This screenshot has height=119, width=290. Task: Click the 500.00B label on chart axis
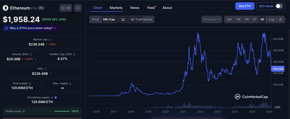pos(278,39)
